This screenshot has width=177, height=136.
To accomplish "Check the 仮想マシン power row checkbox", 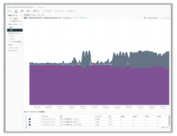I will coord(26,122).
